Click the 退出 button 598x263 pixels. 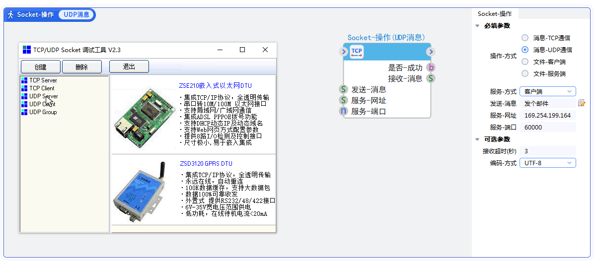click(x=129, y=67)
